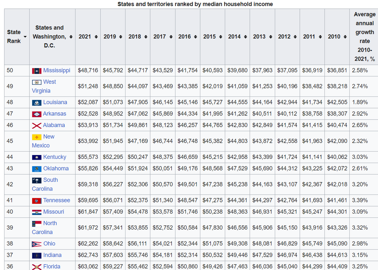Click the Tennessee flag icon
Viewport: 378px width, 270px height.
point(37,201)
